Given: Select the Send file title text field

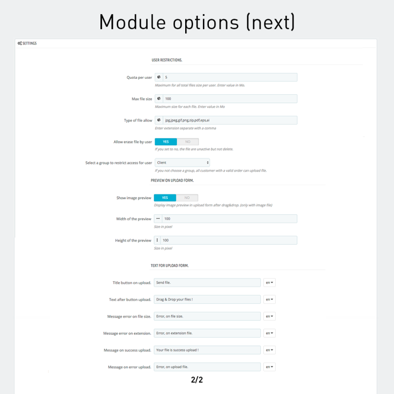Looking at the screenshot, I should pyautogui.click(x=207, y=282).
